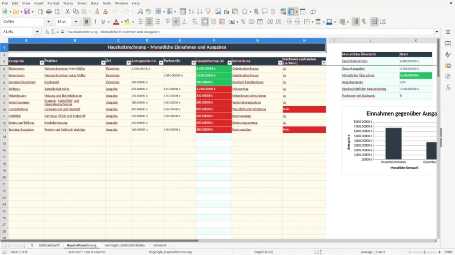Toggle Italic formatting
Viewport: 455px width, 255px height.
tap(95, 22)
